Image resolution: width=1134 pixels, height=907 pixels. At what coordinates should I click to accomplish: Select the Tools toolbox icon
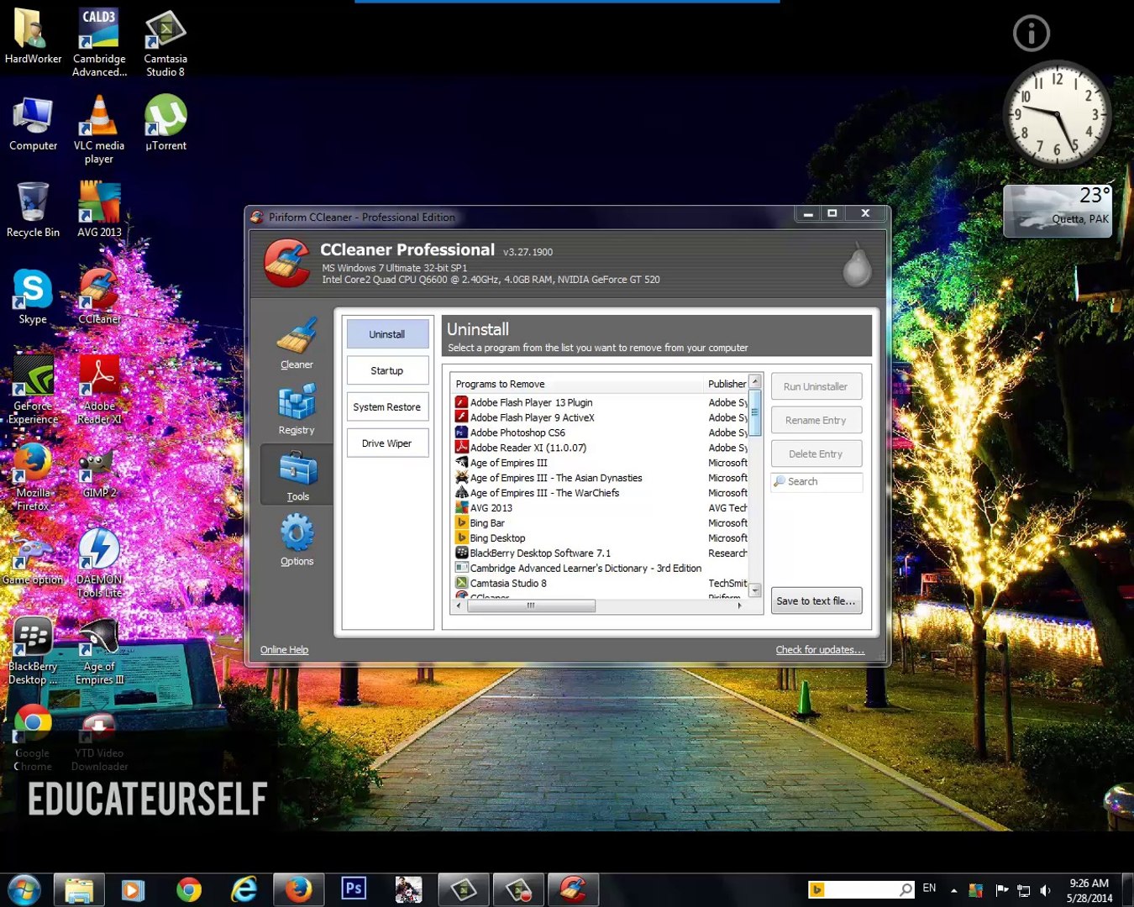point(297,475)
